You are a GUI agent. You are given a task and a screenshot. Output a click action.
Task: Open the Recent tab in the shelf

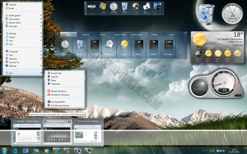(103, 35)
